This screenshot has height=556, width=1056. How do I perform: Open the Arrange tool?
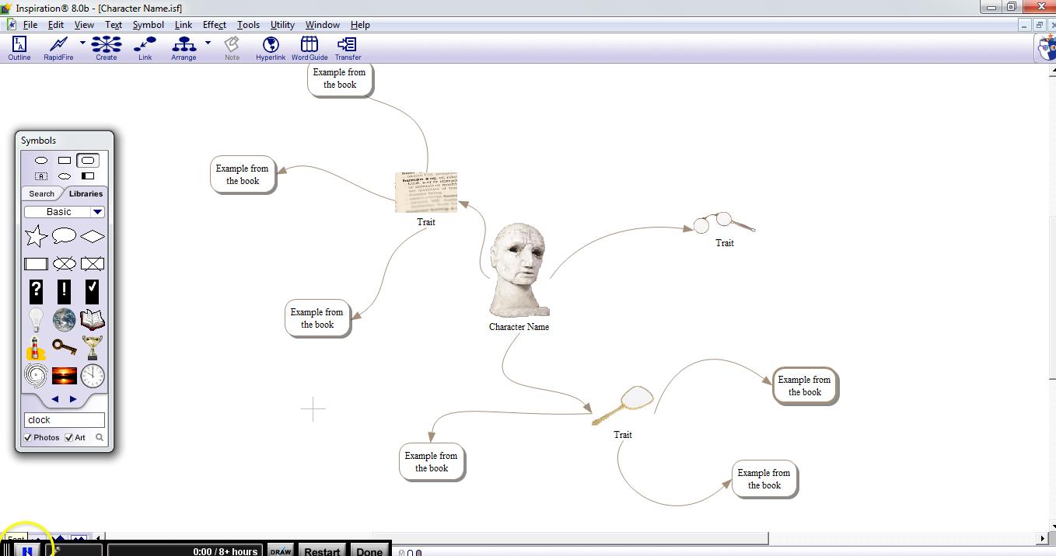pyautogui.click(x=184, y=47)
